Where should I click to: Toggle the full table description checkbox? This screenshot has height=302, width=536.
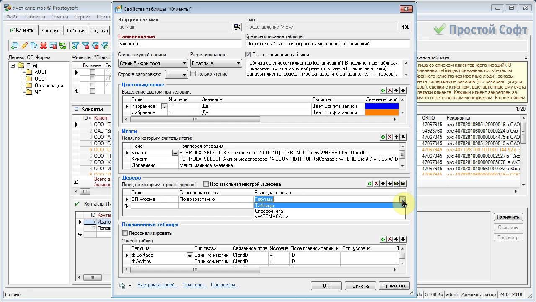coord(248,55)
